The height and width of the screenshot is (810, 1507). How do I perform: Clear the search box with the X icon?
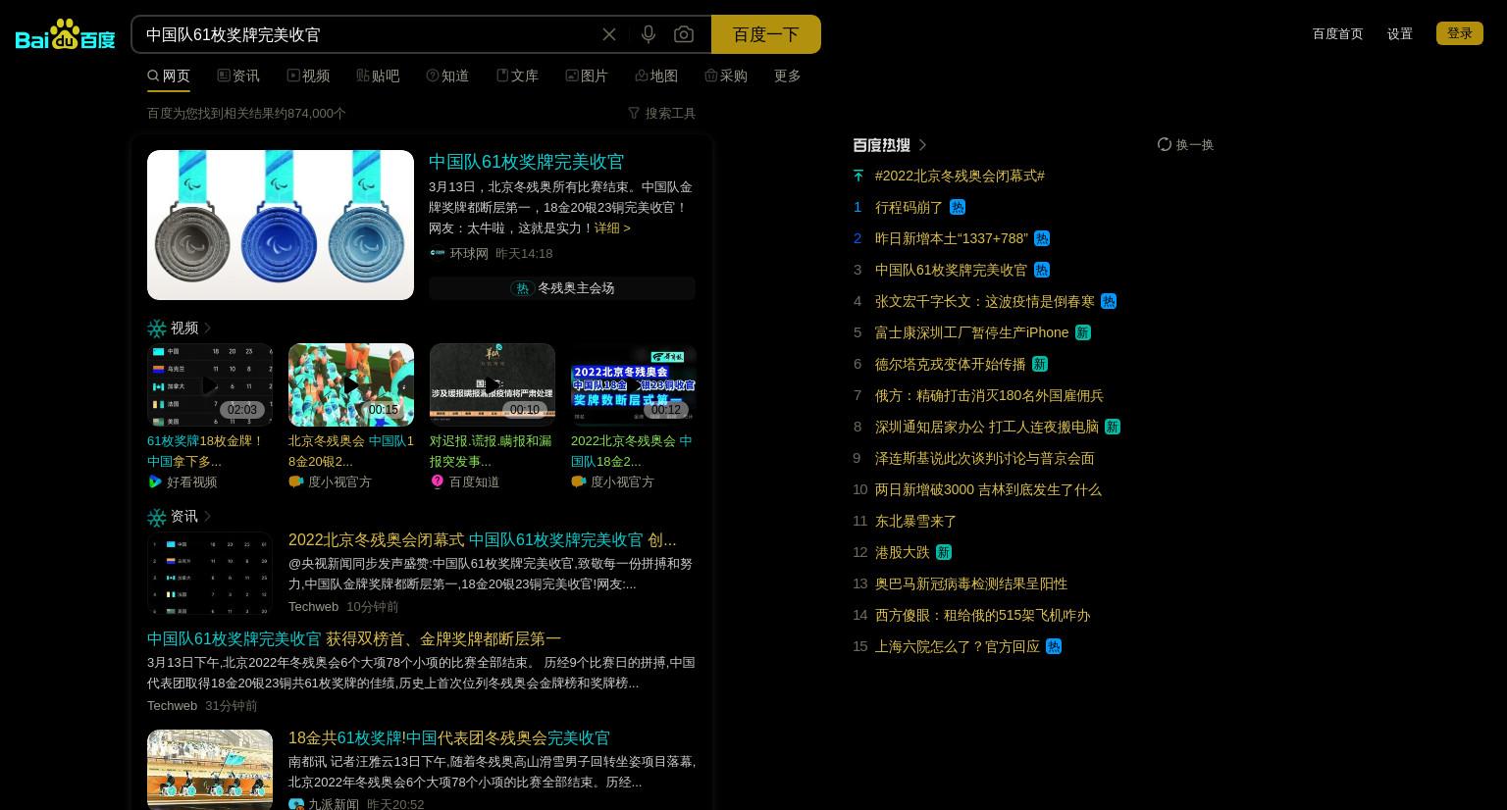(609, 34)
